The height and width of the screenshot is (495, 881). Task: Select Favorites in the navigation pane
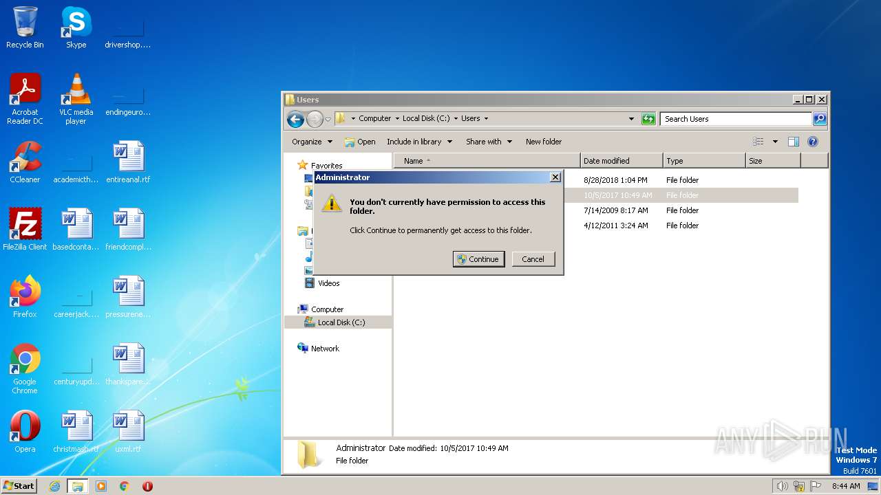coord(326,166)
